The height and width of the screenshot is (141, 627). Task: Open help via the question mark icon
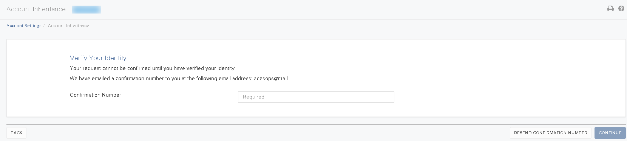(x=621, y=9)
